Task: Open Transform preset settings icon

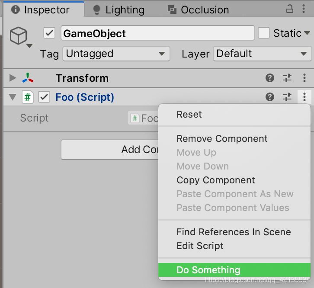Action: pos(287,78)
